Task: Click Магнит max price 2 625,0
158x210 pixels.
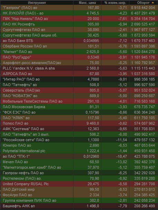Action: click(92, 52)
